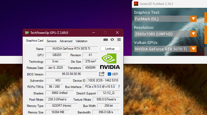
Task: Click the Memory Size field 16384 MB
Action: 58,112
